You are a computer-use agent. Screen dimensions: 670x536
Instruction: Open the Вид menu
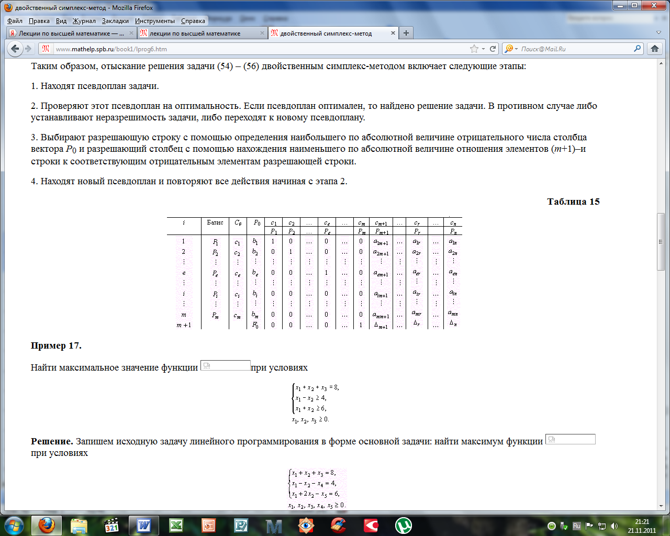61,21
